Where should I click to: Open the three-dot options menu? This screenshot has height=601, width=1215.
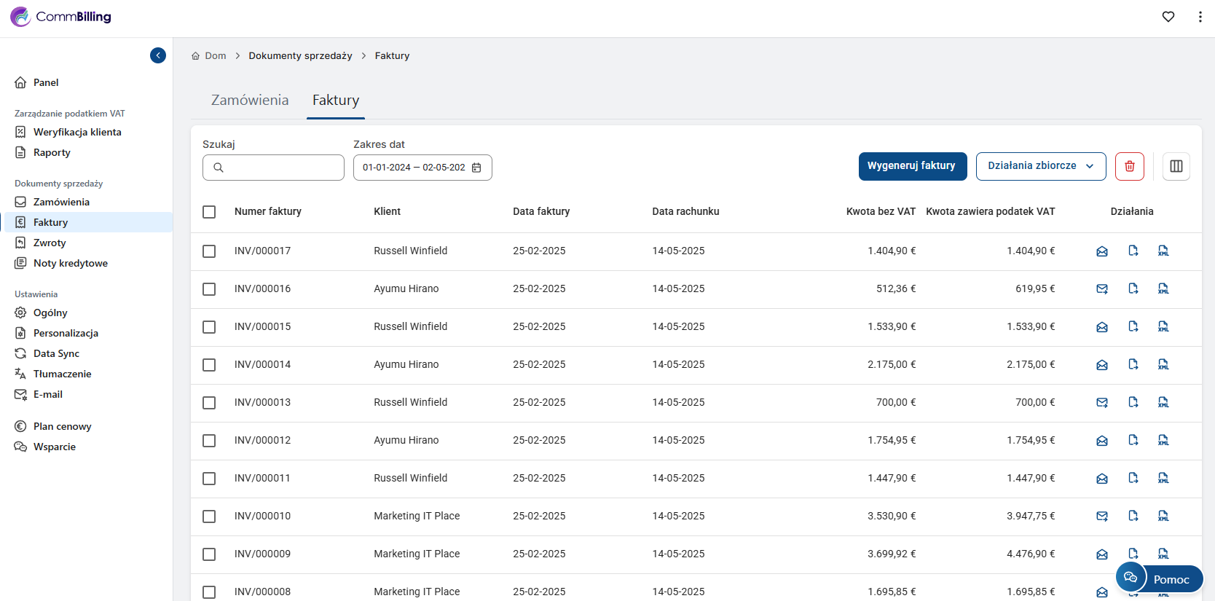(1200, 17)
